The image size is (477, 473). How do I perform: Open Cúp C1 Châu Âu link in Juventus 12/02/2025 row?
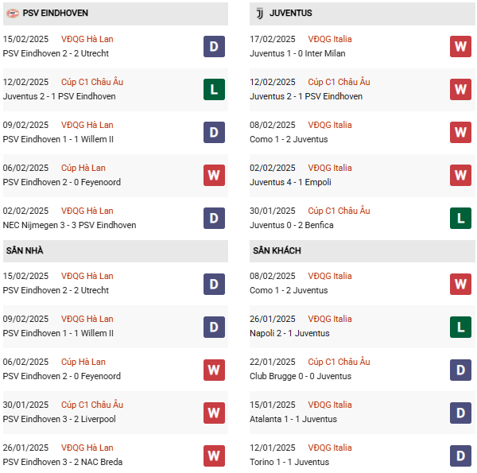coord(339,82)
